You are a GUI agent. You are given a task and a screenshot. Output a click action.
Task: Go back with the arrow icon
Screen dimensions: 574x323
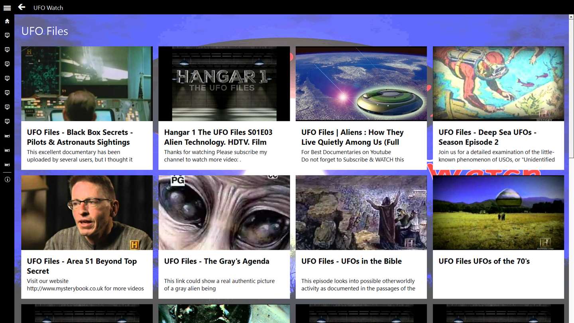pyautogui.click(x=22, y=7)
